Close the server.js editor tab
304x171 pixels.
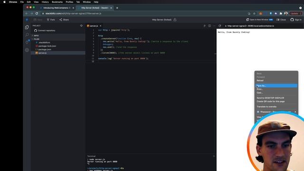click(100, 26)
